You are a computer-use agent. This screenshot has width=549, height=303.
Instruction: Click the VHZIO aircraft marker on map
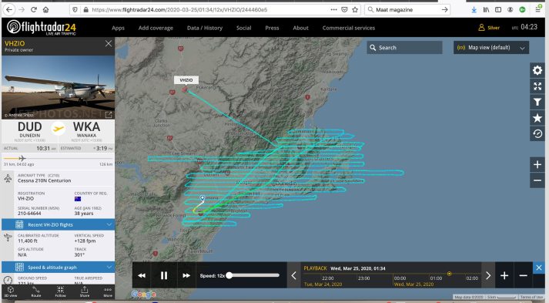[x=185, y=90]
